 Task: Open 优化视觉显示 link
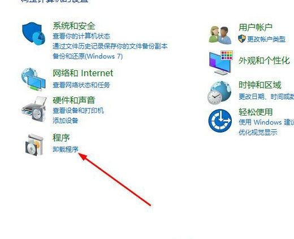[x=258, y=132]
